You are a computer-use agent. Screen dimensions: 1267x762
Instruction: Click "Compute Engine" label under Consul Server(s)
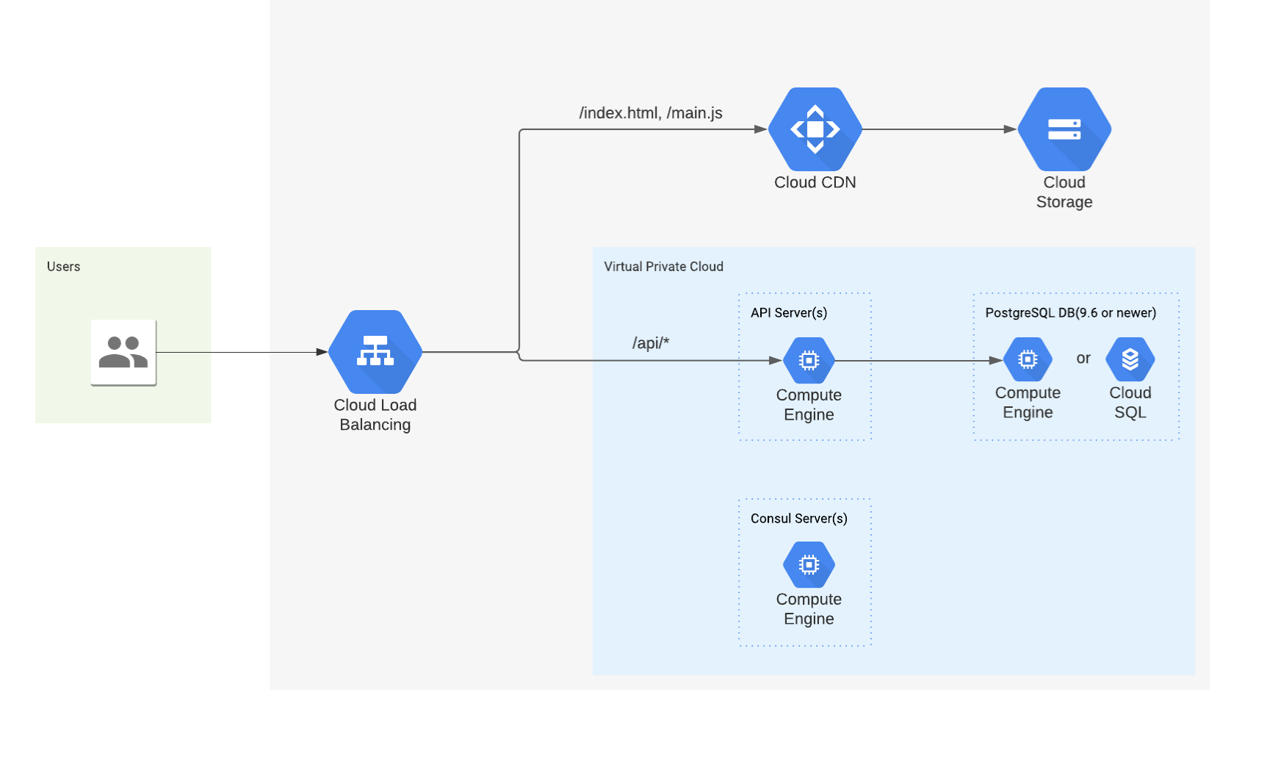[809, 609]
